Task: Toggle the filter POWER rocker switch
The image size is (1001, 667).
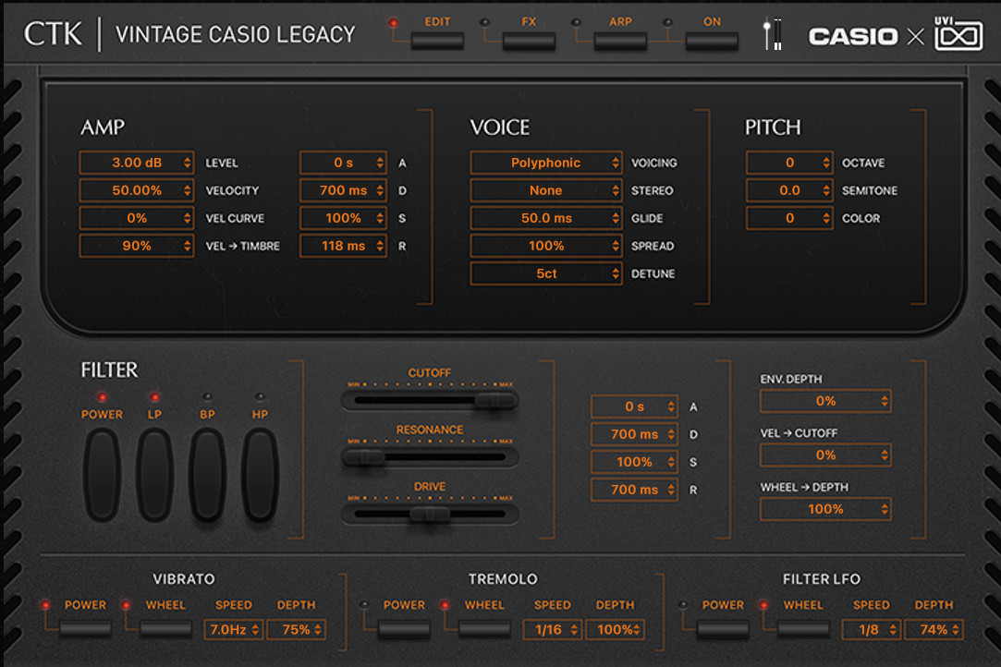Action: tap(102, 474)
